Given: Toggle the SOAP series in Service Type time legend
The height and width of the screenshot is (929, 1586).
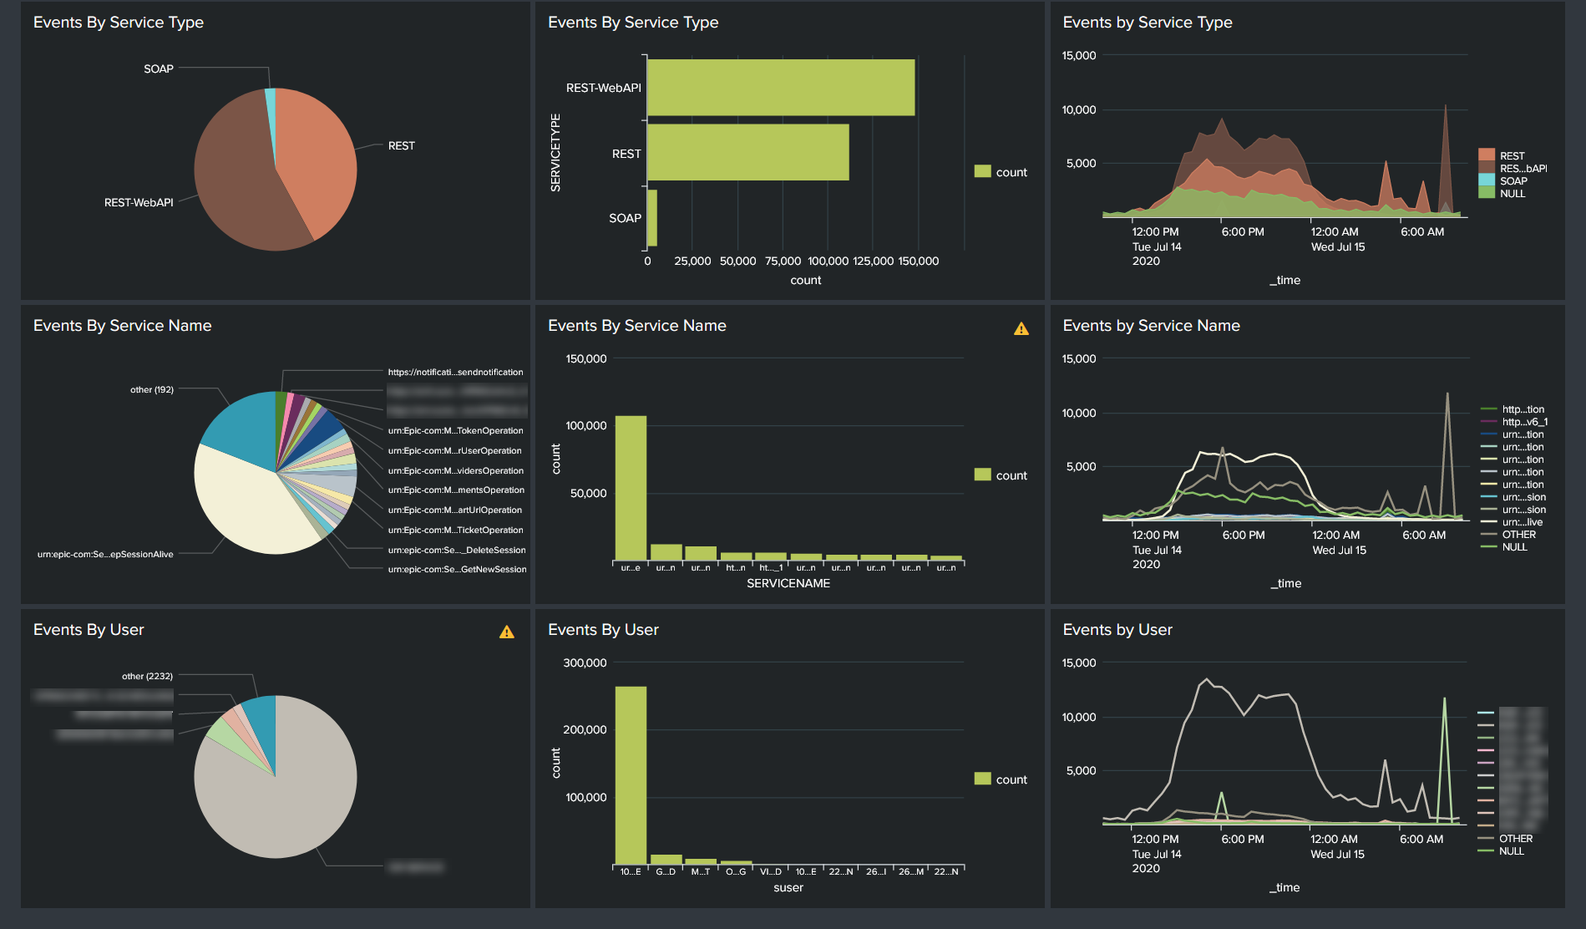Looking at the screenshot, I should [1513, 180].
